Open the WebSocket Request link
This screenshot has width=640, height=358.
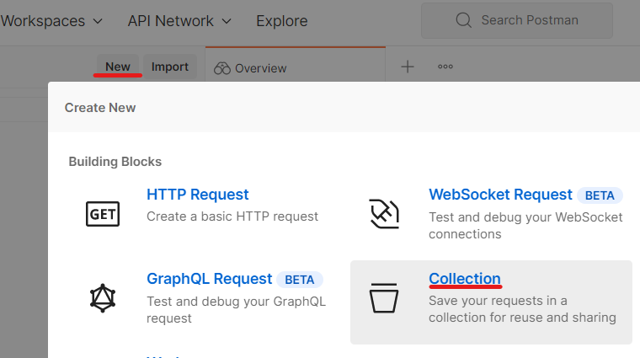pyautogui.click(x=500, y=195)
